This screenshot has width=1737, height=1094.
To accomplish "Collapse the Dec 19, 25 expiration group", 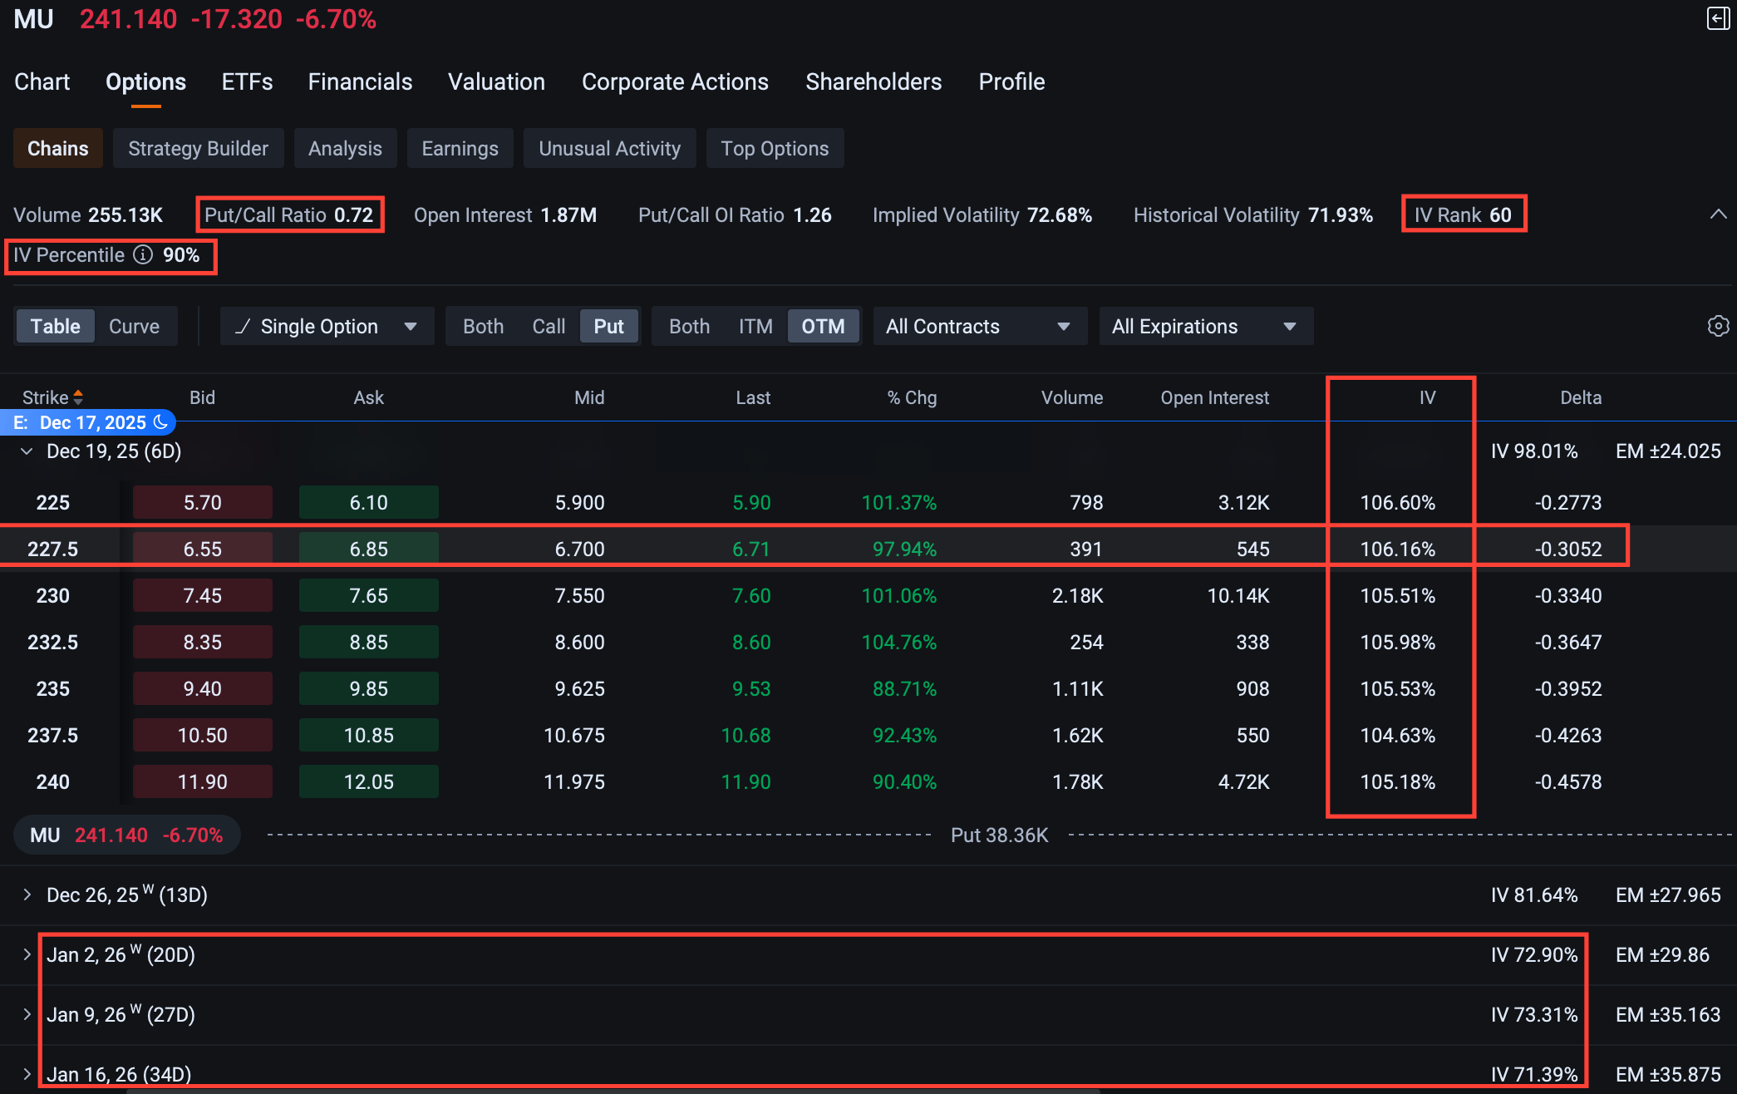I will click(27, 451).
